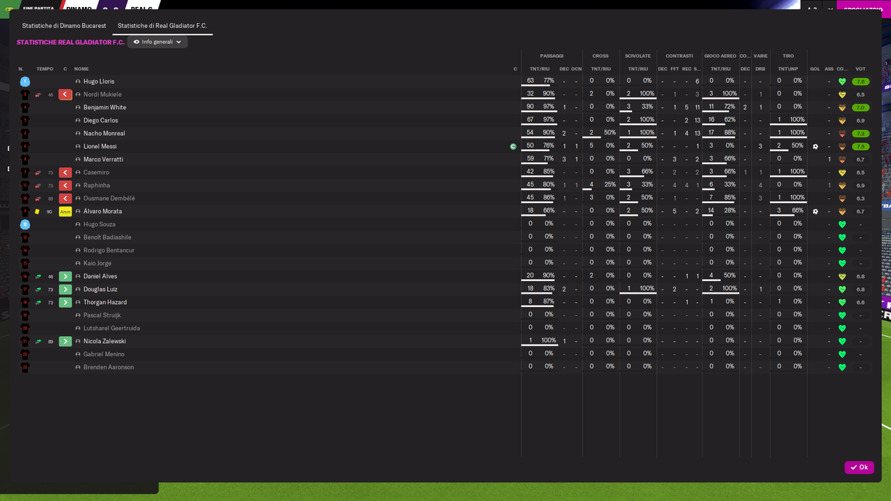Open Nacho Monreal's player profile
Viewport: 891px width, 501px height.
pos(104,134)
